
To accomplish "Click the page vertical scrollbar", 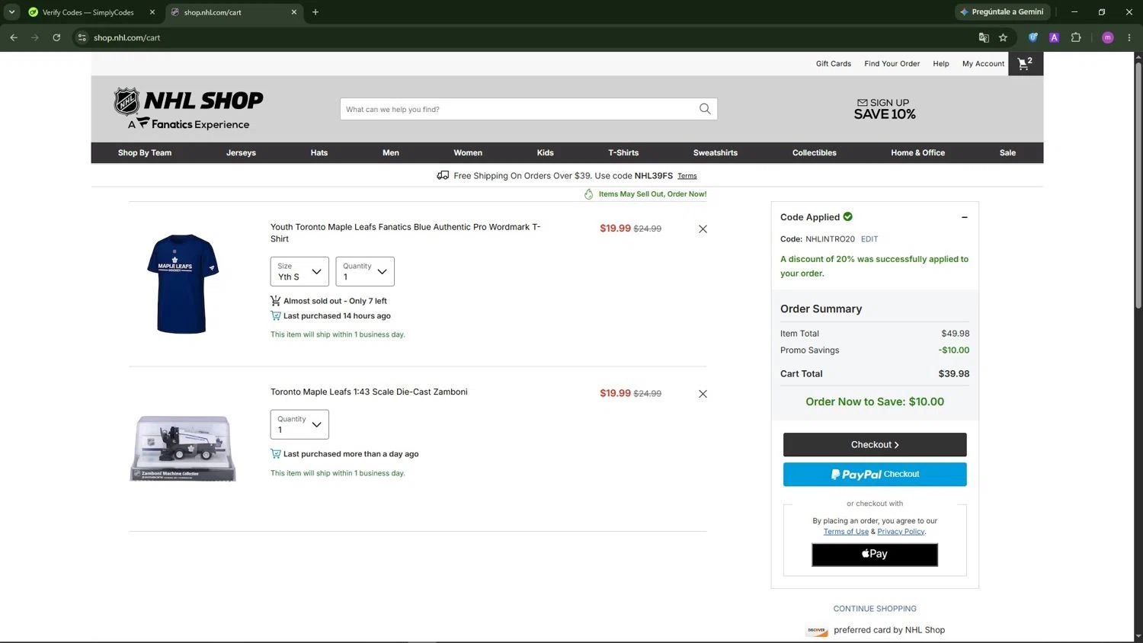I will (1138, 185).
